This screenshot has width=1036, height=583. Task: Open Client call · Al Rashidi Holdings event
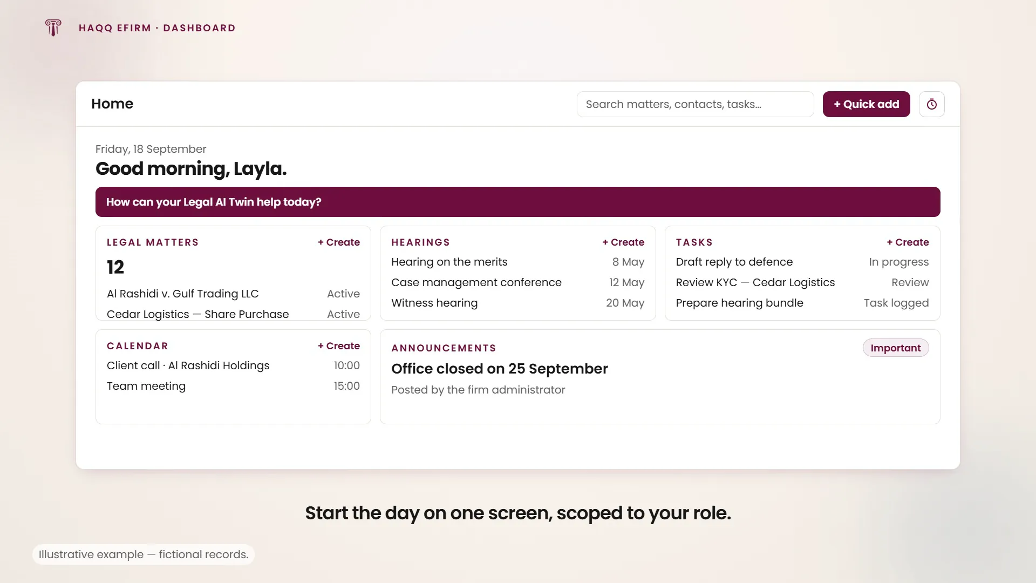tap(233, 365)
